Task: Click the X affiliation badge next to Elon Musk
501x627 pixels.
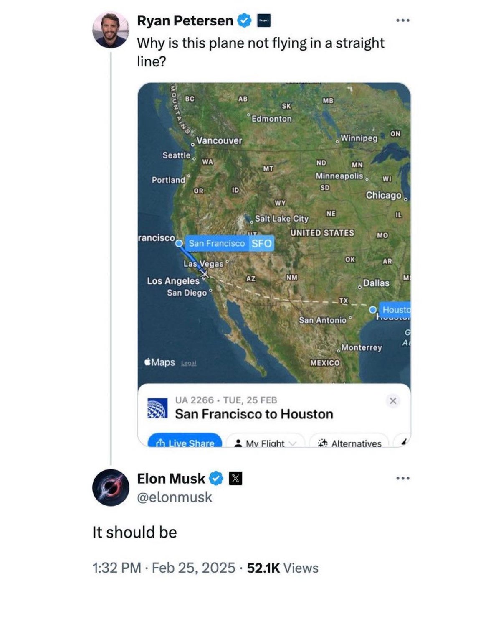Action: [x=235, y=479]
